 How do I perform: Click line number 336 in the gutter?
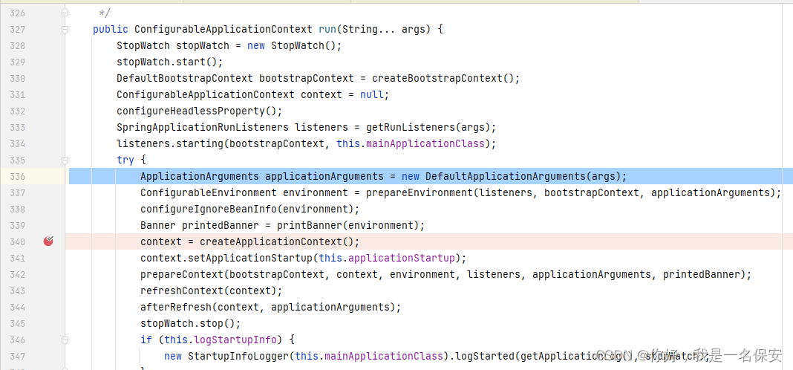17,176
